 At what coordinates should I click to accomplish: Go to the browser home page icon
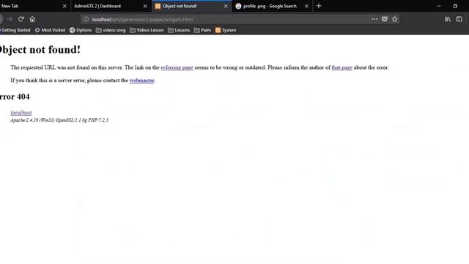pos(32,19)
